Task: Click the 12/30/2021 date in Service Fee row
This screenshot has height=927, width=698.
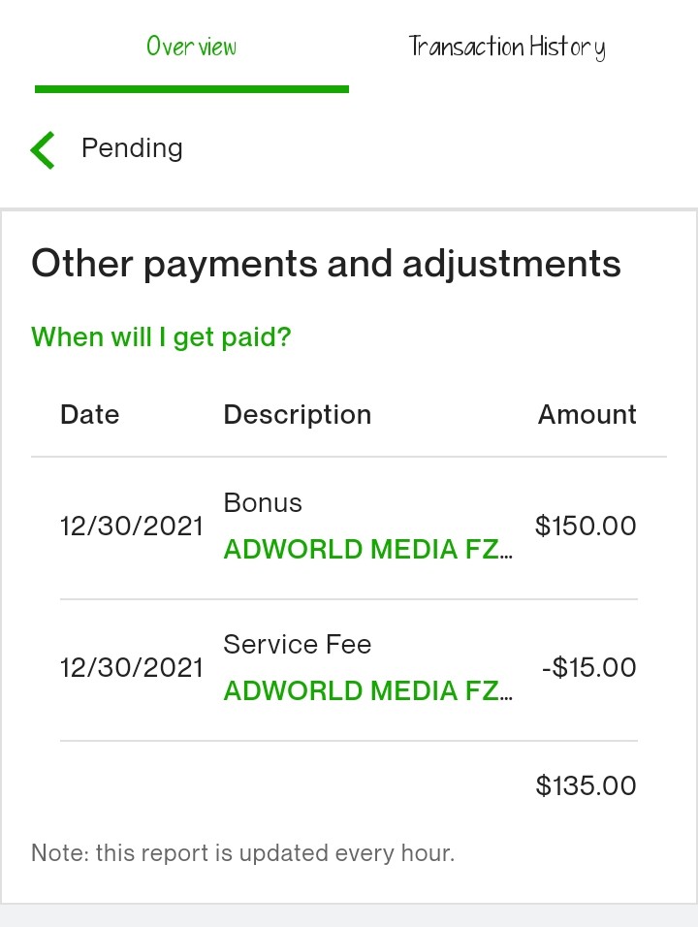Action: (131, 668)
